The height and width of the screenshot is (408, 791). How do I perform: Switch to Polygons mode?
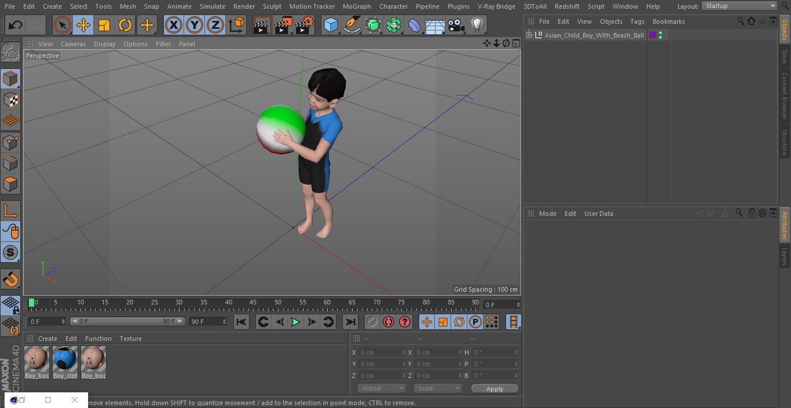(x=10, y=184)
